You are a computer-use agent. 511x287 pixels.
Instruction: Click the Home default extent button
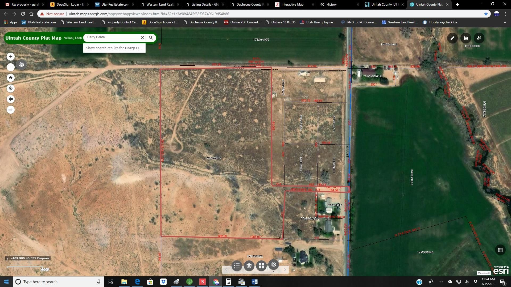11,78
